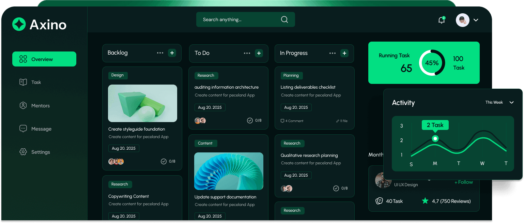Screen dimensions: 524x223
Task: Add a card to the In Progress column
Action: (x=344, y=53)
